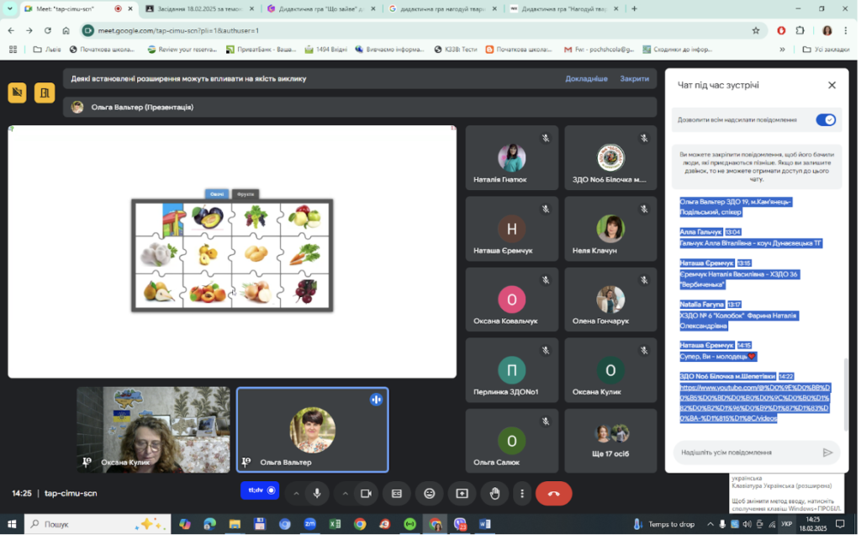Open the emoji reactions button
Screen dimensions: 861x535
click(430, 494)
